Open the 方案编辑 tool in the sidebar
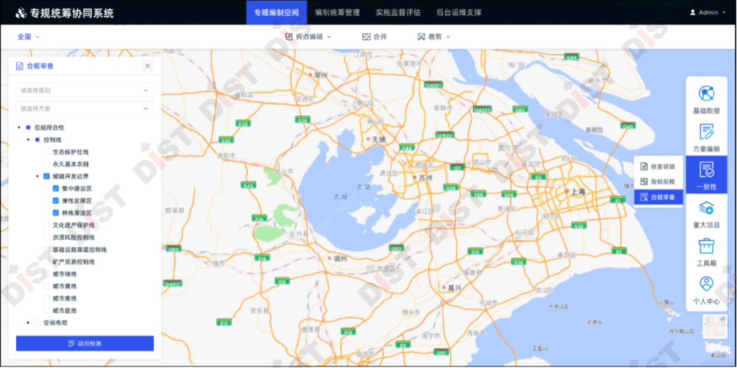This screenshot has height=368, width=737. click(x=706, y=138)
